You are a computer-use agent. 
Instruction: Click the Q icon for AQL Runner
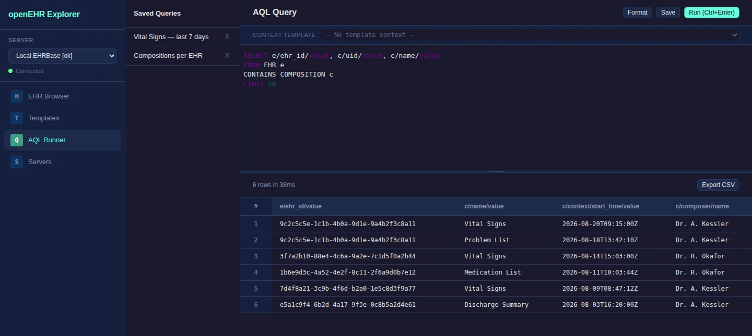click(17, 140)
